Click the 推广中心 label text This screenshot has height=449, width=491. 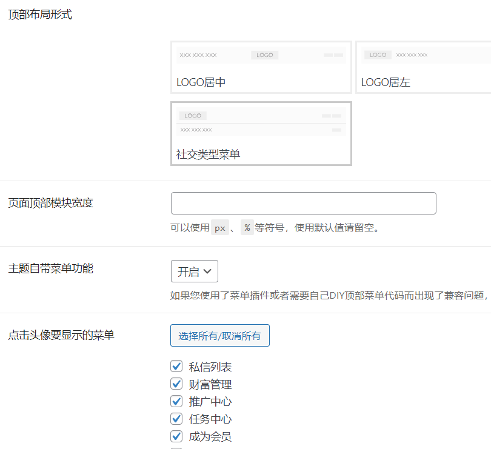coord(210,402)
